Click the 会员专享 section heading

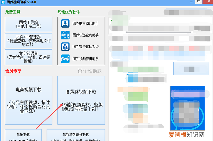(13, 71)
